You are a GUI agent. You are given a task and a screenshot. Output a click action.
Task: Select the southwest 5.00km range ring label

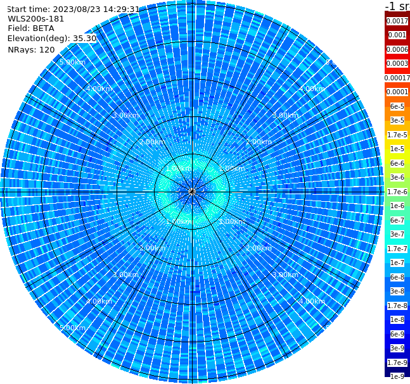pyautogui.click(x=72, y=328)
